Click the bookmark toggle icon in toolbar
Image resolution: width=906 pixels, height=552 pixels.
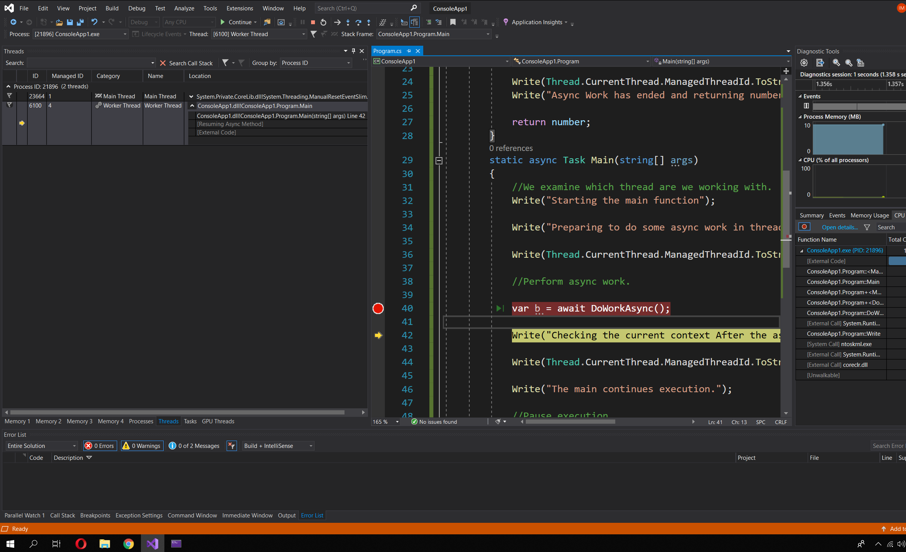453,22
